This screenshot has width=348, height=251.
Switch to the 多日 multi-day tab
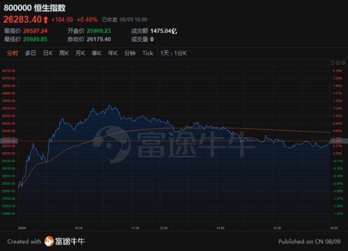tap(31, 53)
